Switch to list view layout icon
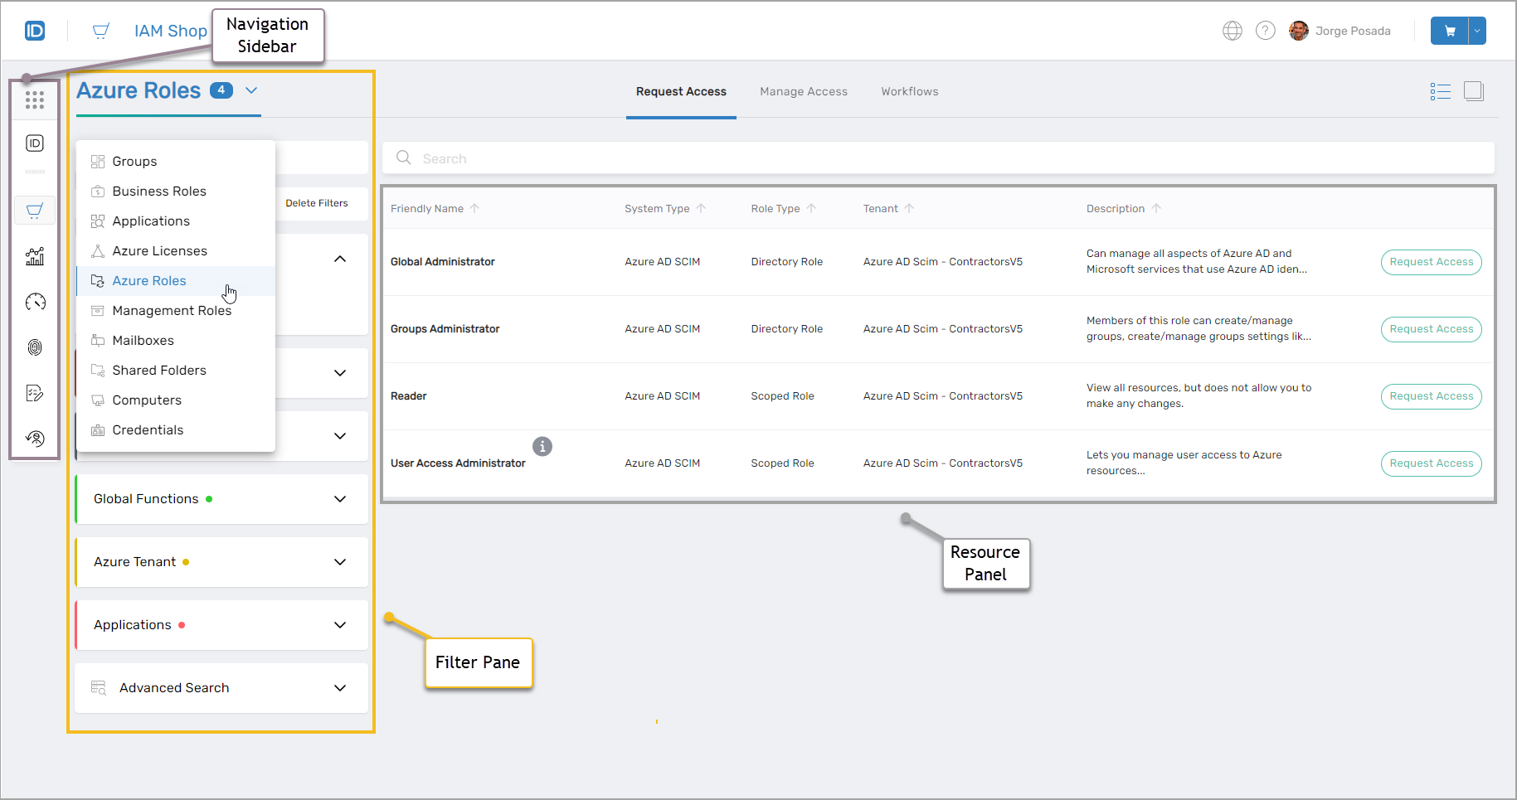This screenshot has height=800, width=1517. 1440,91
